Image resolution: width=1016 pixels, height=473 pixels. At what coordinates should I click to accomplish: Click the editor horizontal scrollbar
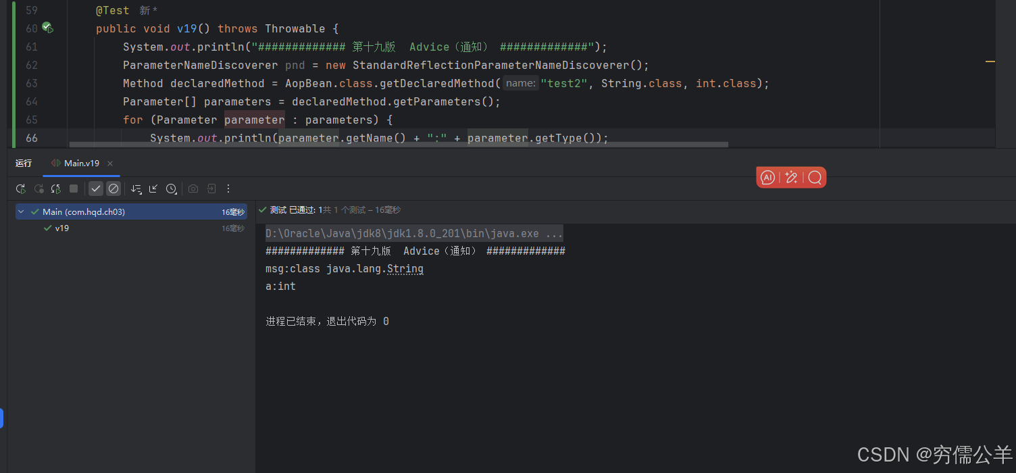click(x=399, y=145)
